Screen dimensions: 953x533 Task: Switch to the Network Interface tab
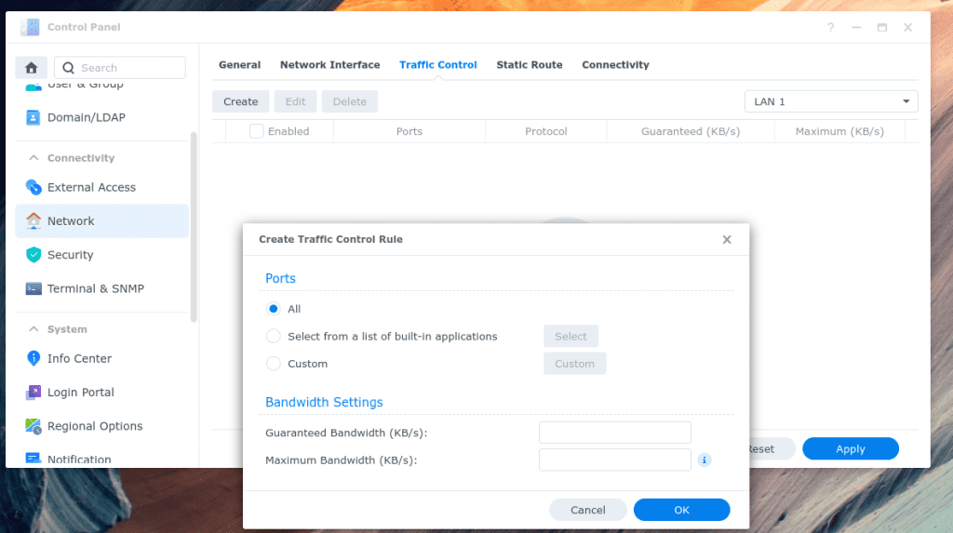[x=330, y=64]
